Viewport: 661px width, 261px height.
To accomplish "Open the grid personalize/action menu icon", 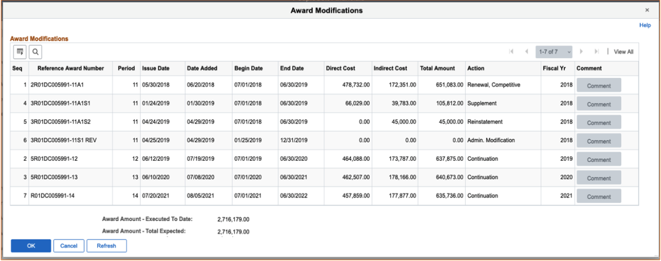I will 20,52.
